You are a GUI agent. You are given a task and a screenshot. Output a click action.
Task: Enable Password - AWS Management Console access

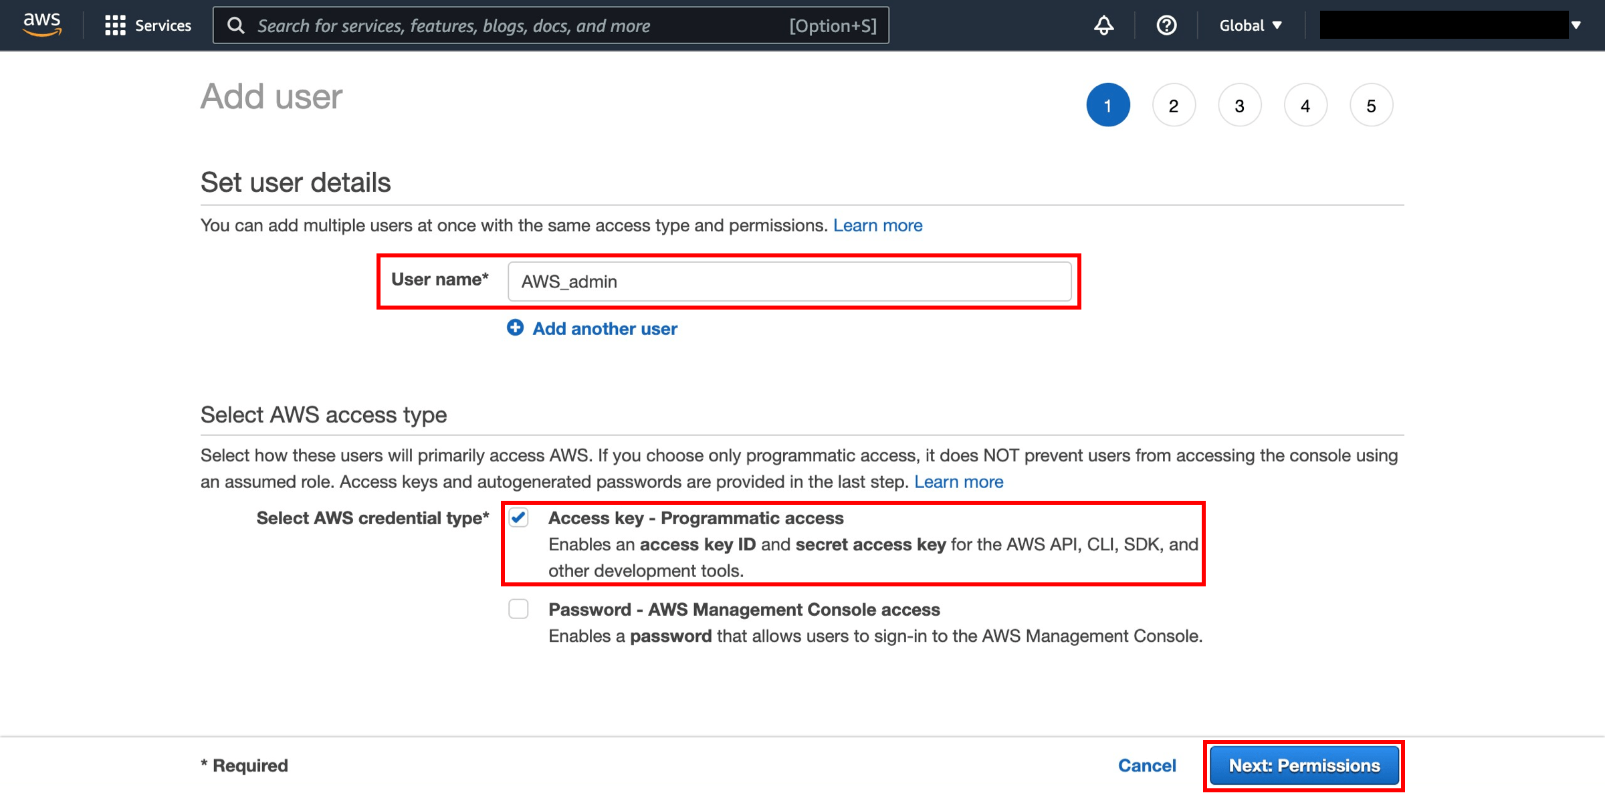coord(518,609)
